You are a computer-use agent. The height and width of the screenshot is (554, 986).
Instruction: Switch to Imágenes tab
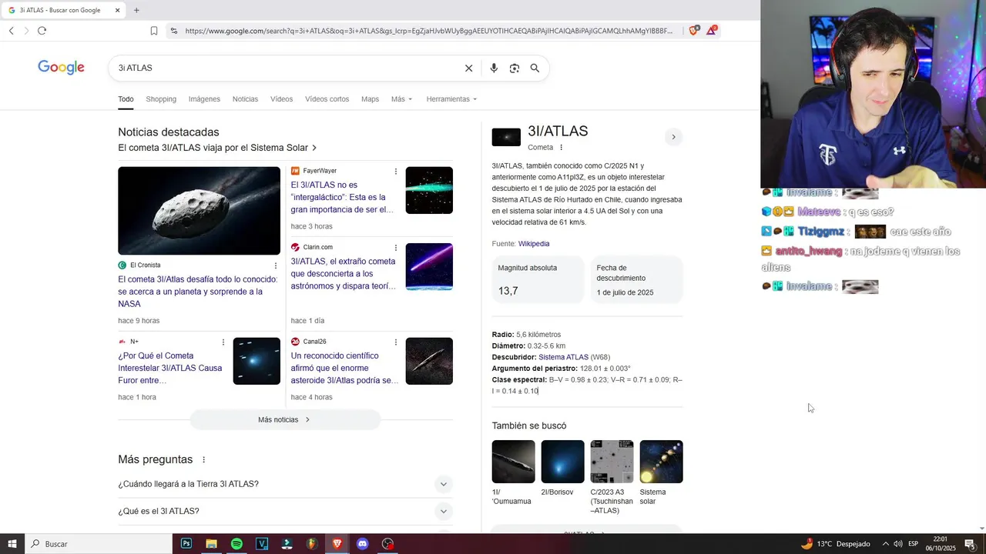tap(204, 99)
